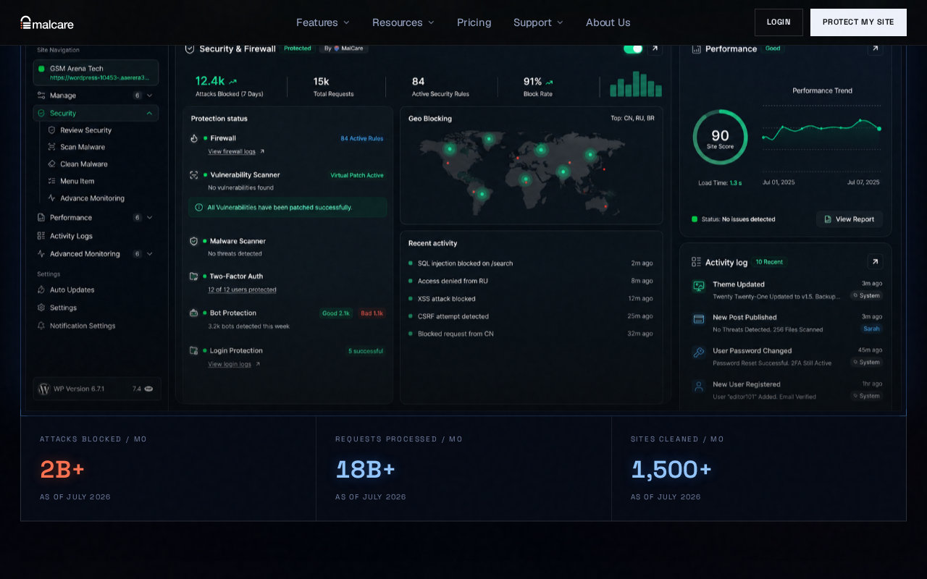Click the Geo Blocking world map
Image resolution: width=927 pixels, height=579 pixels.
[522, 172]
